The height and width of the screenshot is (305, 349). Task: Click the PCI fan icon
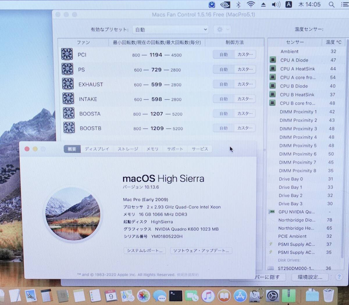tap(67, 54)
